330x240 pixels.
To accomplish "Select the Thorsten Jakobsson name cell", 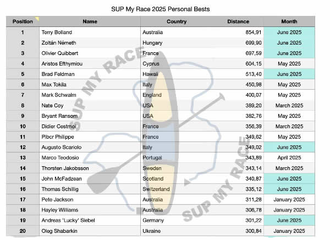I will (64, 168).
